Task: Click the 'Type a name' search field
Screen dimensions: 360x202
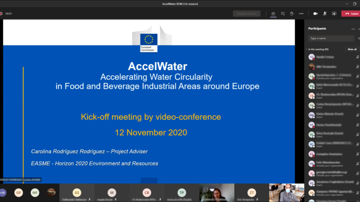Action: click(x=331, y=39)
